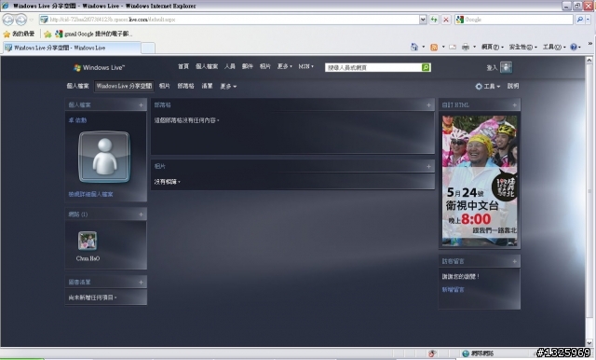Open 相片 in the Spaces sub-navigation
The height and width of the screenshot is (360, 596).
pyautogui.click(x=164, y=87)
